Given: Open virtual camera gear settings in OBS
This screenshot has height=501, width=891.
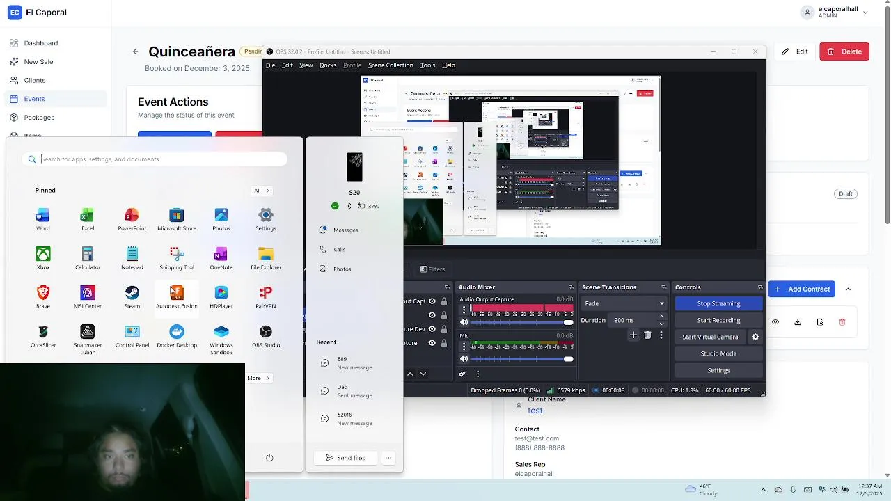Looking at the screenshot, I should [755, 337].
